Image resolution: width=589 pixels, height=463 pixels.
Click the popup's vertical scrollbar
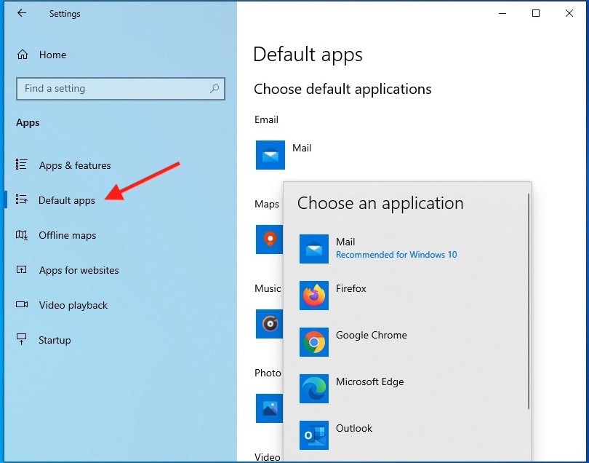pos(529,301)
